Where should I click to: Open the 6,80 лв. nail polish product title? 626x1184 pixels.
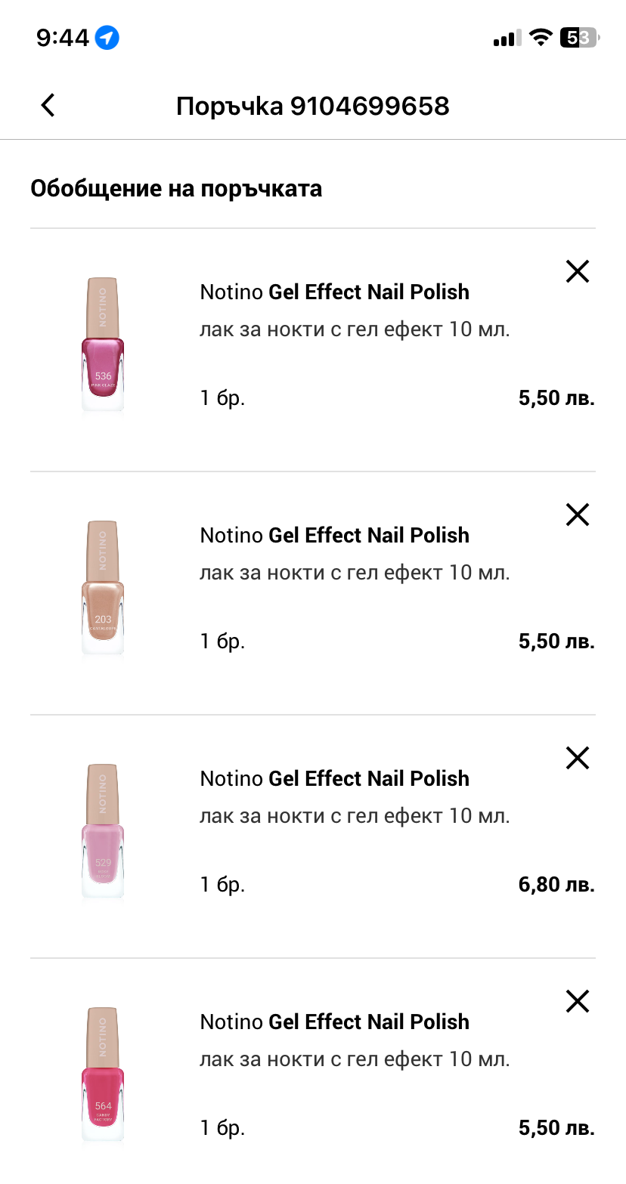334,778
